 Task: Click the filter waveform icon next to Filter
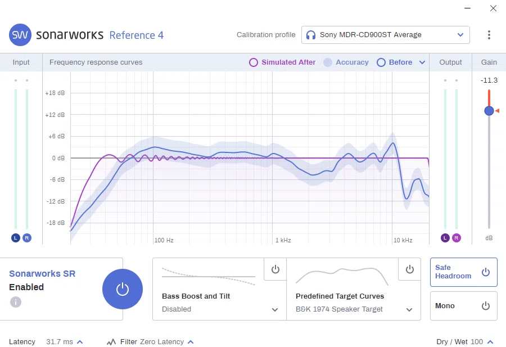(x=111, y=342)
